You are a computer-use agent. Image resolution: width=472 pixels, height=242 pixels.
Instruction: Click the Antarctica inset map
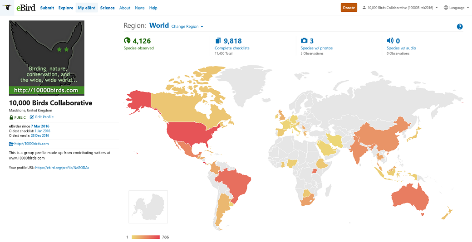tap(148, 207)
